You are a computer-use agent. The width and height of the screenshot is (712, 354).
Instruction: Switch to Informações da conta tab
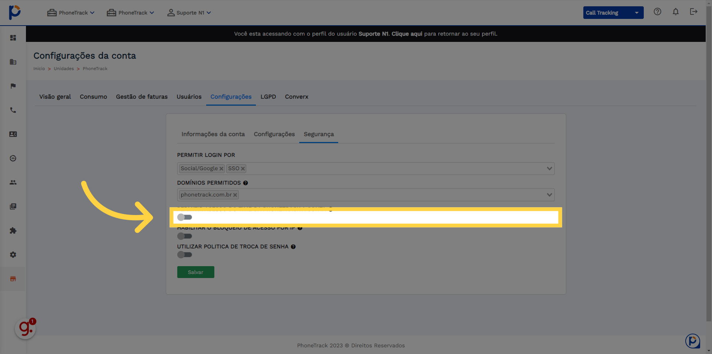tap(213, 134)
